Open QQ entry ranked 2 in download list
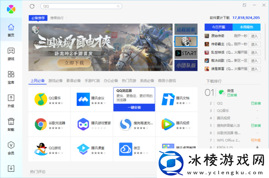This screenshot has width=269, height=178. (x=220, y=103)
